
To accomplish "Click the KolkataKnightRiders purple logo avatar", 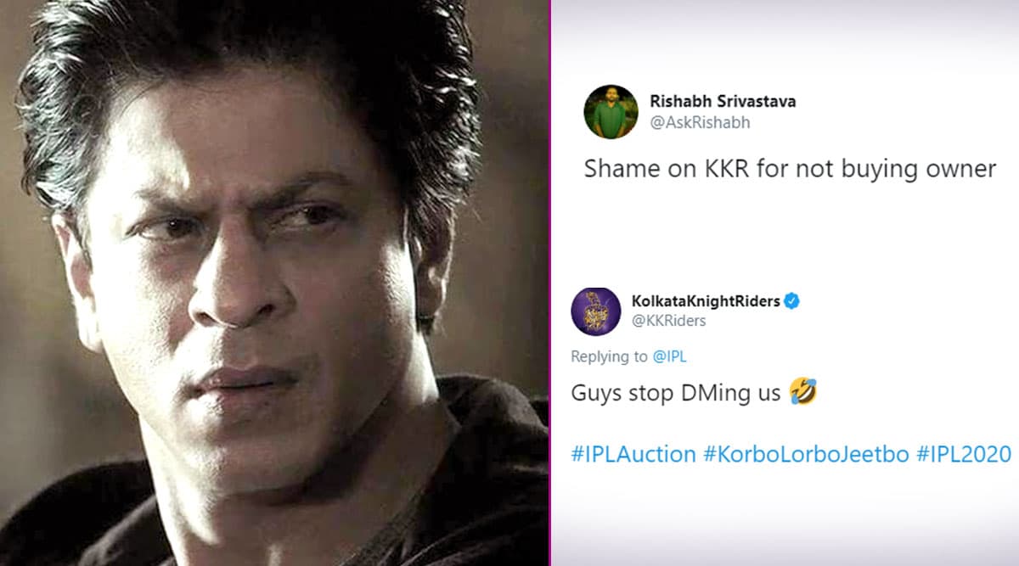I will click(x=597, y=312).
